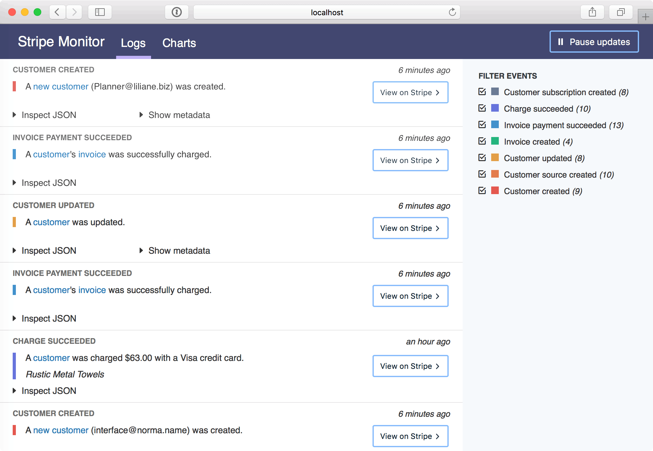Image resolution: width=653 pixels, height=451 pixels.
Task: Reload the localhost page
Action: [x=452, y=12]
